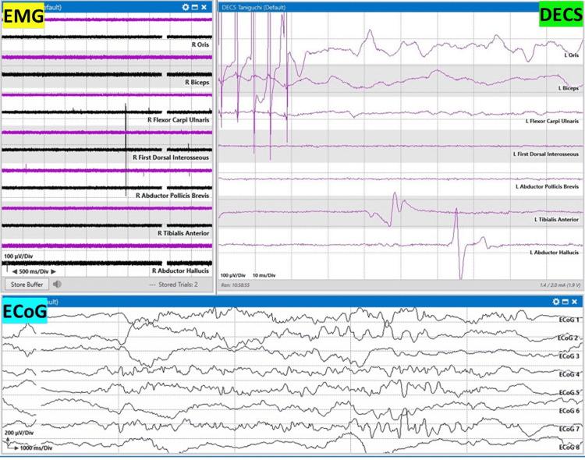Close the ECoG panel

[x=576, y=302]
